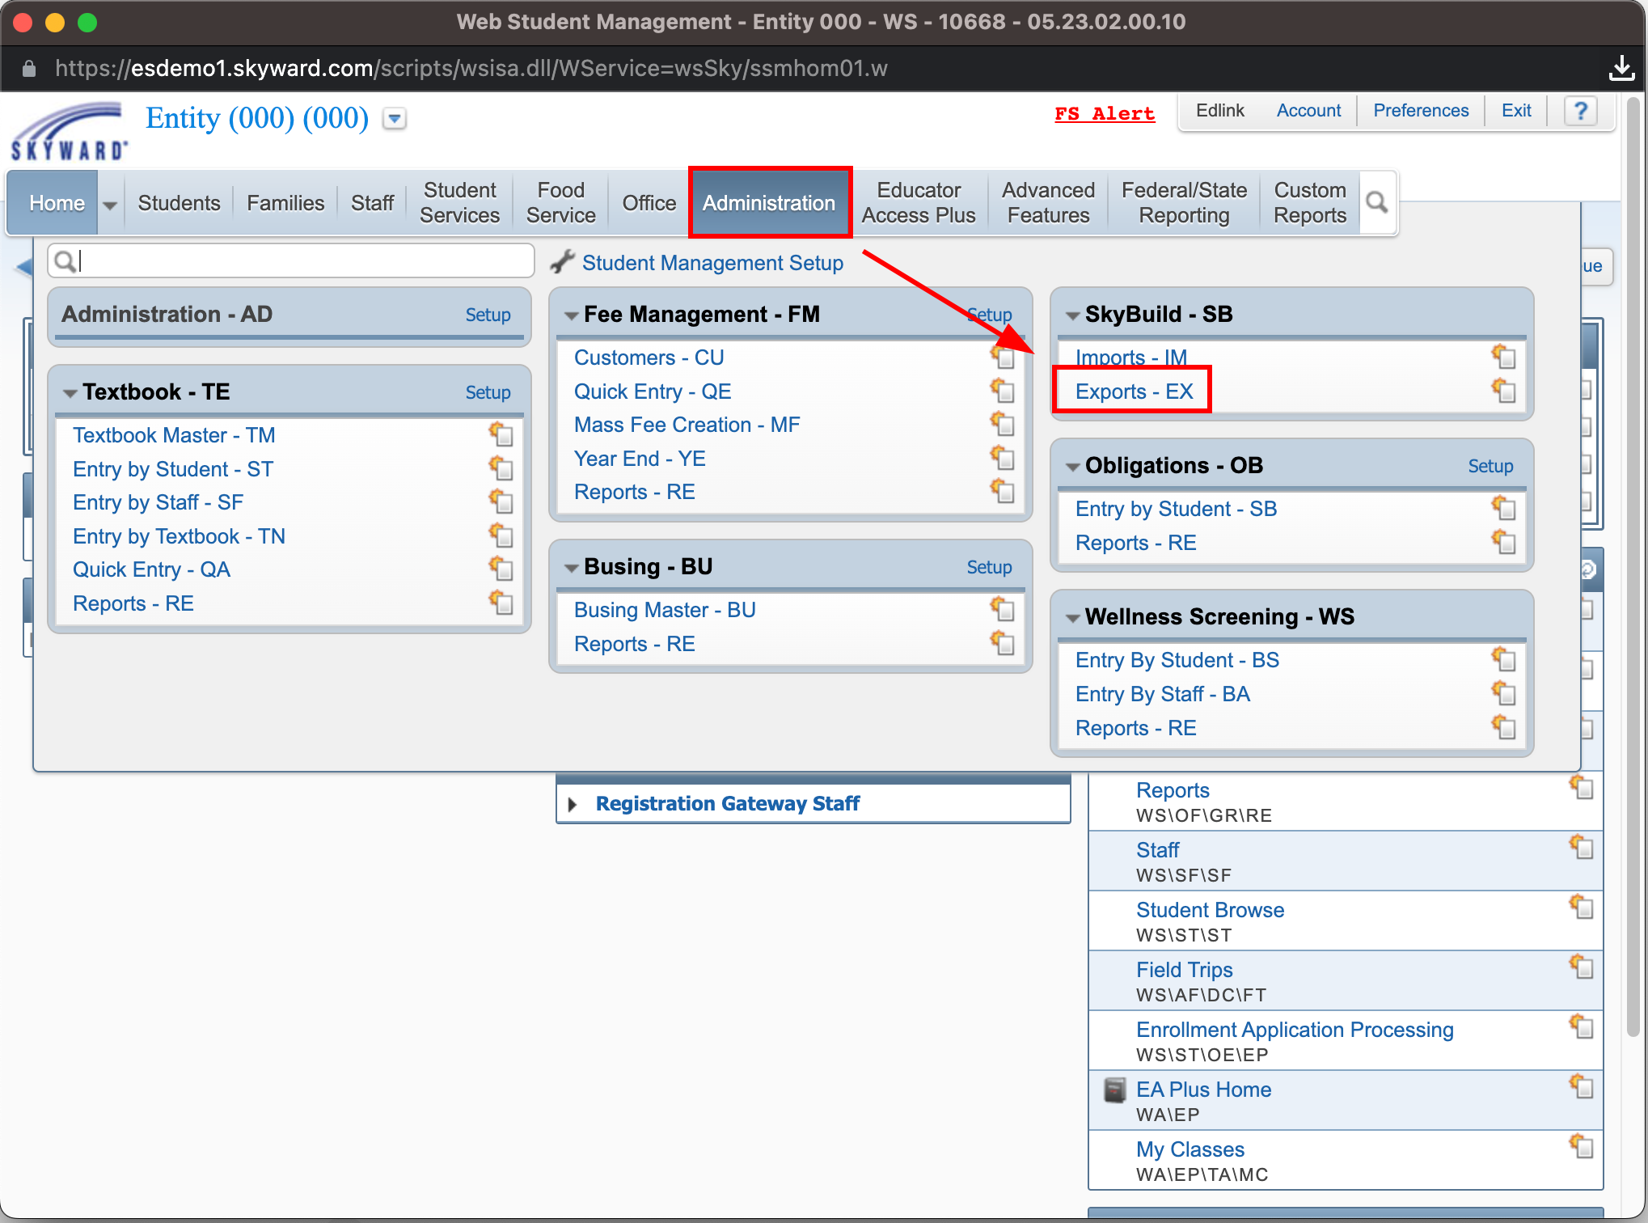Click favorite icon beside Busing Master - BU
Image resolution: width=1648 pixels, height=1223 pixels.
coord(1004,609)
